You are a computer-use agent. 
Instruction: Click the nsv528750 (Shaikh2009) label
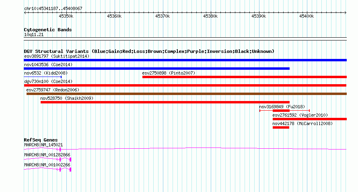(x=67, y=98)
